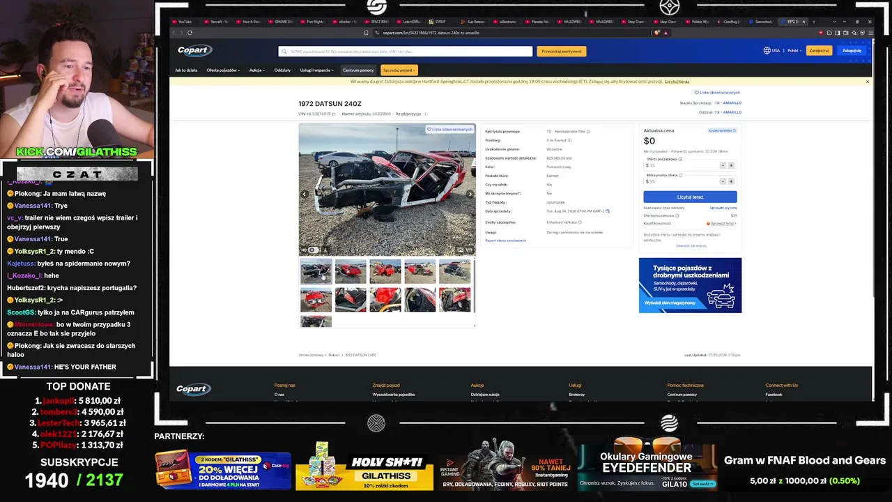Open info icon beside Nonrepairable Title
The height and width of the screenshot is (502, 892).
[x=588, y=131]
